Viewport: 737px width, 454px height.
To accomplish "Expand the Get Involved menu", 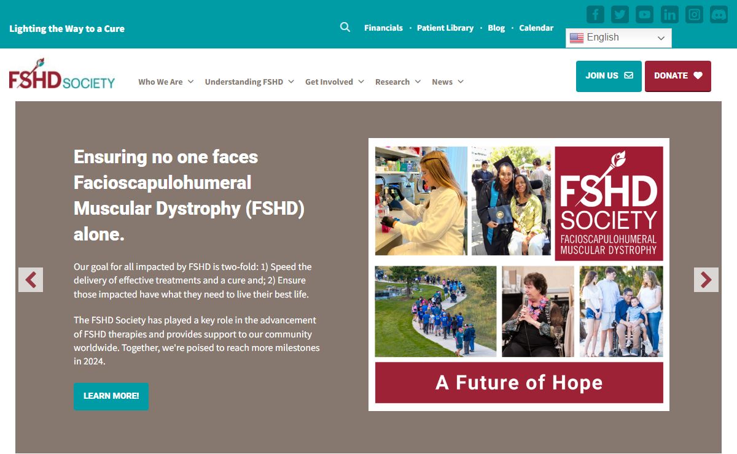I will (x=335, y=82).
